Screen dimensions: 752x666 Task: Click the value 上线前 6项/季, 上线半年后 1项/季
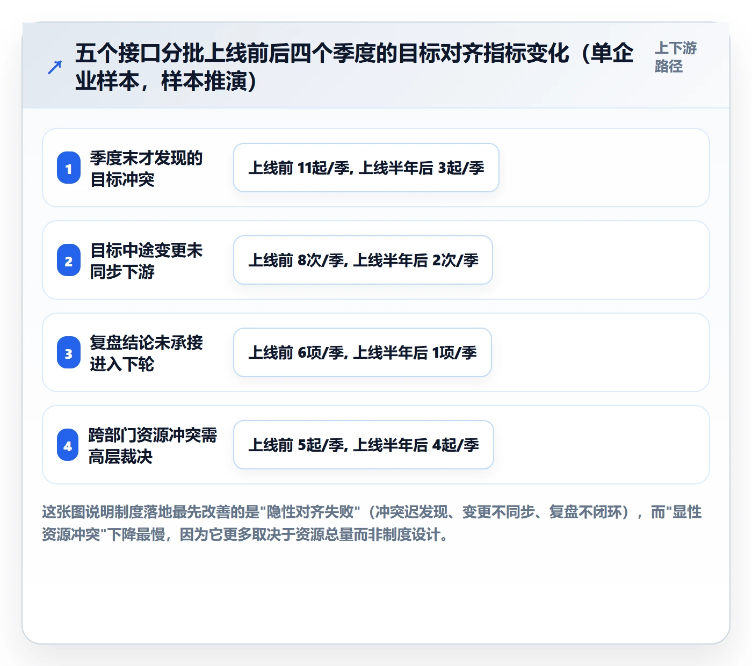(363, 352)
